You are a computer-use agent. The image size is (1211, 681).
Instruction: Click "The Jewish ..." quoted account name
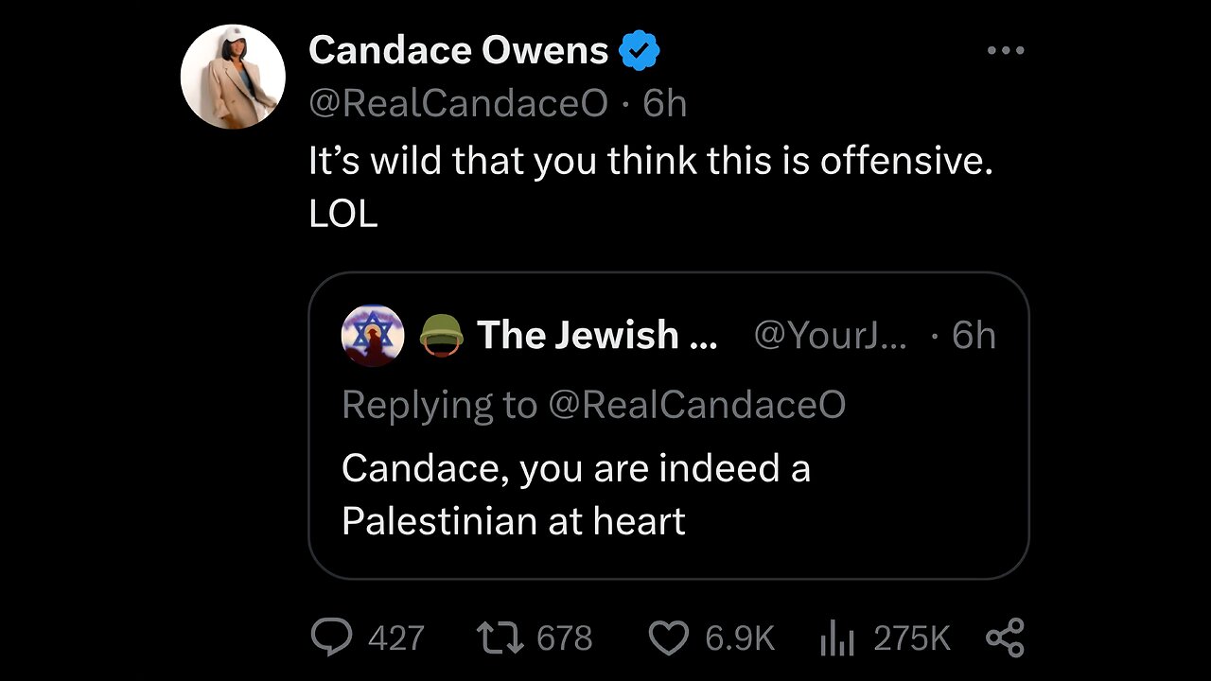coord(596,335)
